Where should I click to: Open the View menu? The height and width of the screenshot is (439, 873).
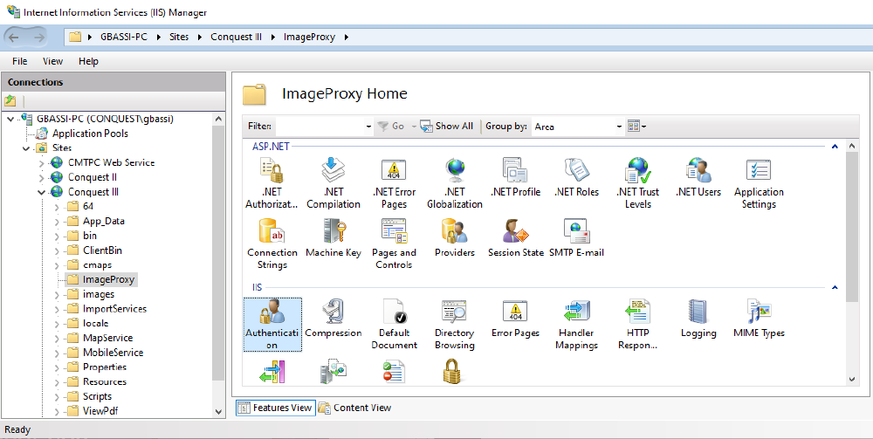click(x=53, y=61)
